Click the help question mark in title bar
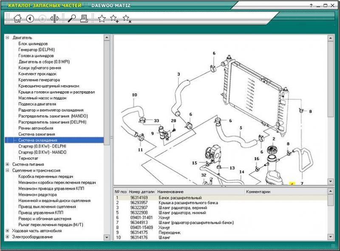340x251 pixels. pyautogui.click(x=312, y=6)
